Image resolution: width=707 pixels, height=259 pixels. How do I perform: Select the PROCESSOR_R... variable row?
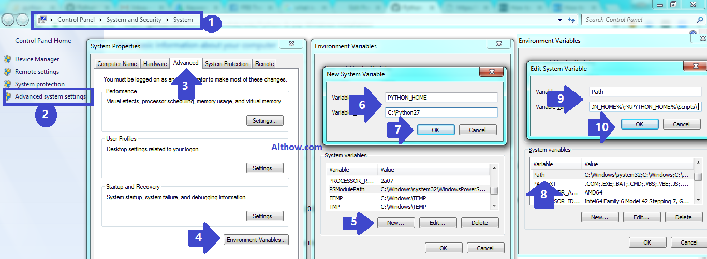408,181
